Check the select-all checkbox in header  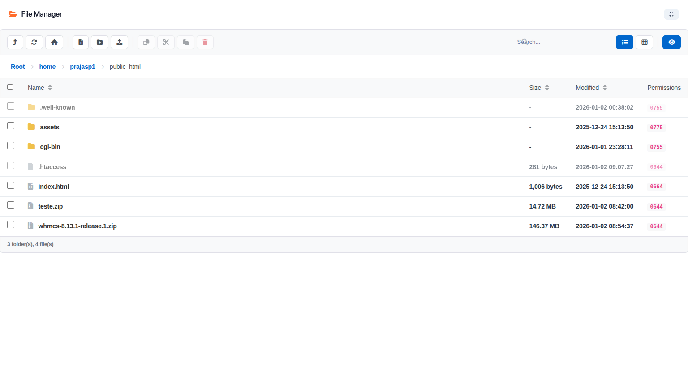pyautogui.click(x=10, y=87)
